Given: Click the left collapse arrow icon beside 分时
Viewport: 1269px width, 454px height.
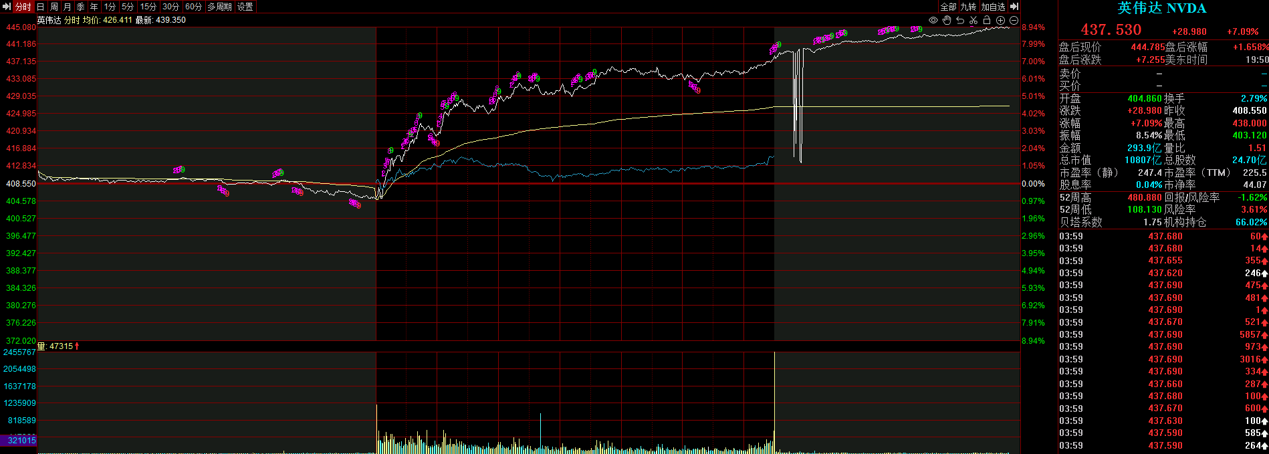Looking at the screenshot, I should (7, 7).
